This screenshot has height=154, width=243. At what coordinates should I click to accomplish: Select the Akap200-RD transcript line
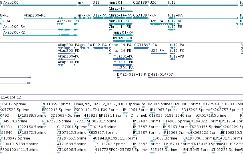(40, 35)
